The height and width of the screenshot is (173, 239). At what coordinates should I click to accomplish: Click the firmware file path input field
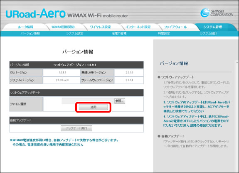point(88,101)
